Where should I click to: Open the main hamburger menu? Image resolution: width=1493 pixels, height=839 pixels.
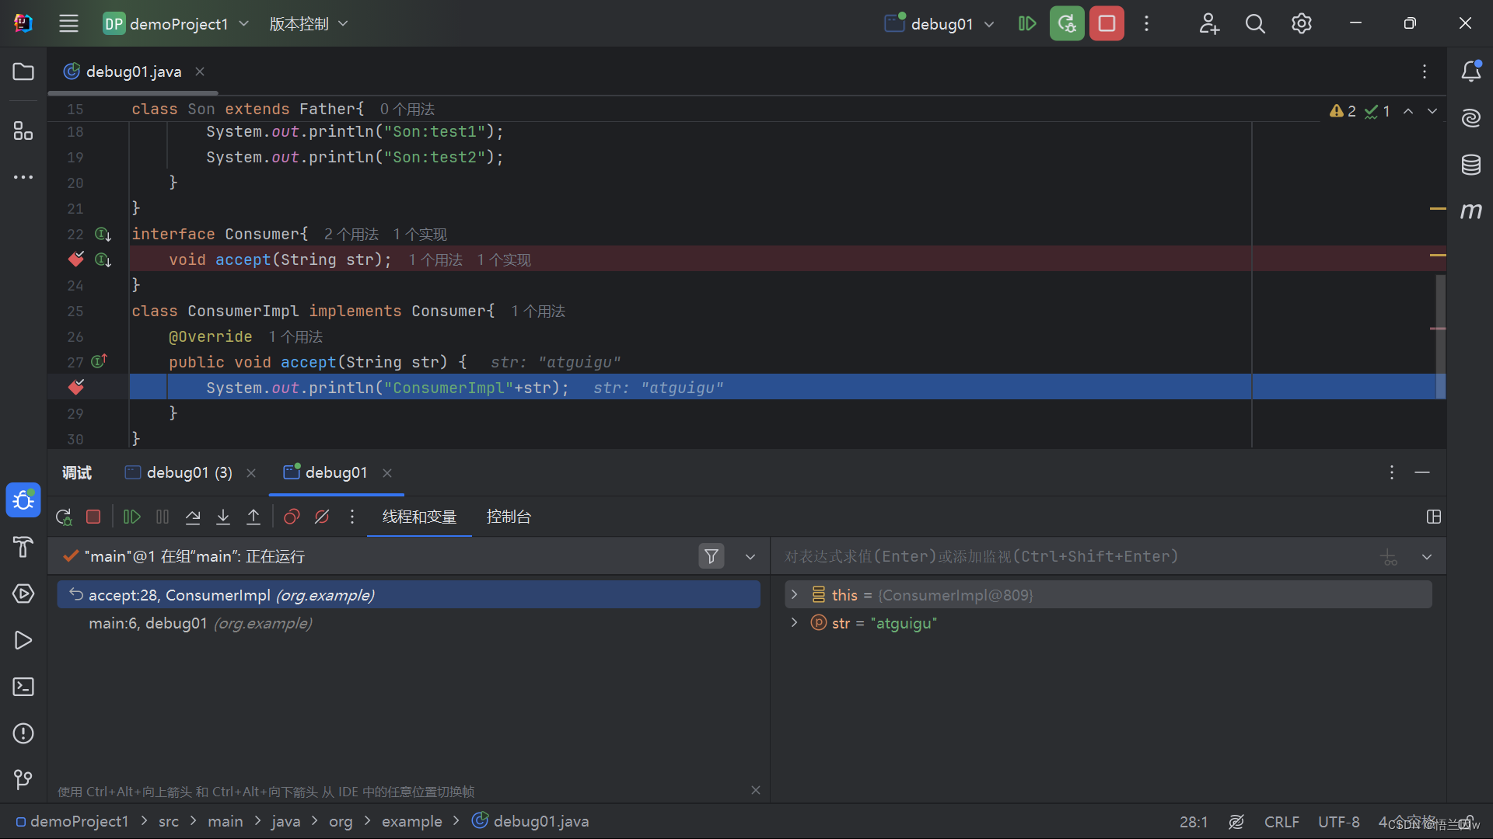(68, 23)
